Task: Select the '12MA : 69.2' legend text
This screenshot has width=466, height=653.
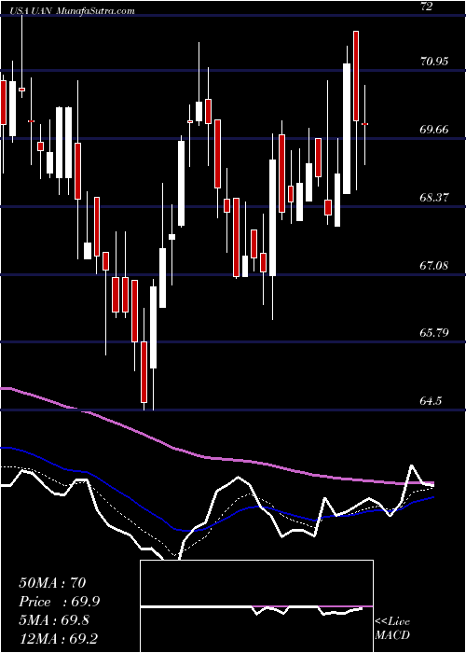Action: 59,638
